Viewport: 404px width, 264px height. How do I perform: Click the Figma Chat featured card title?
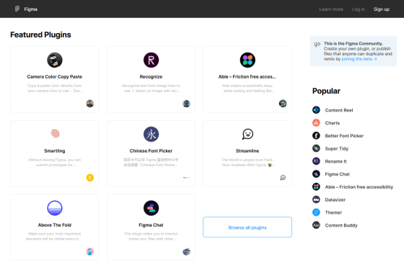pos(151,225)
